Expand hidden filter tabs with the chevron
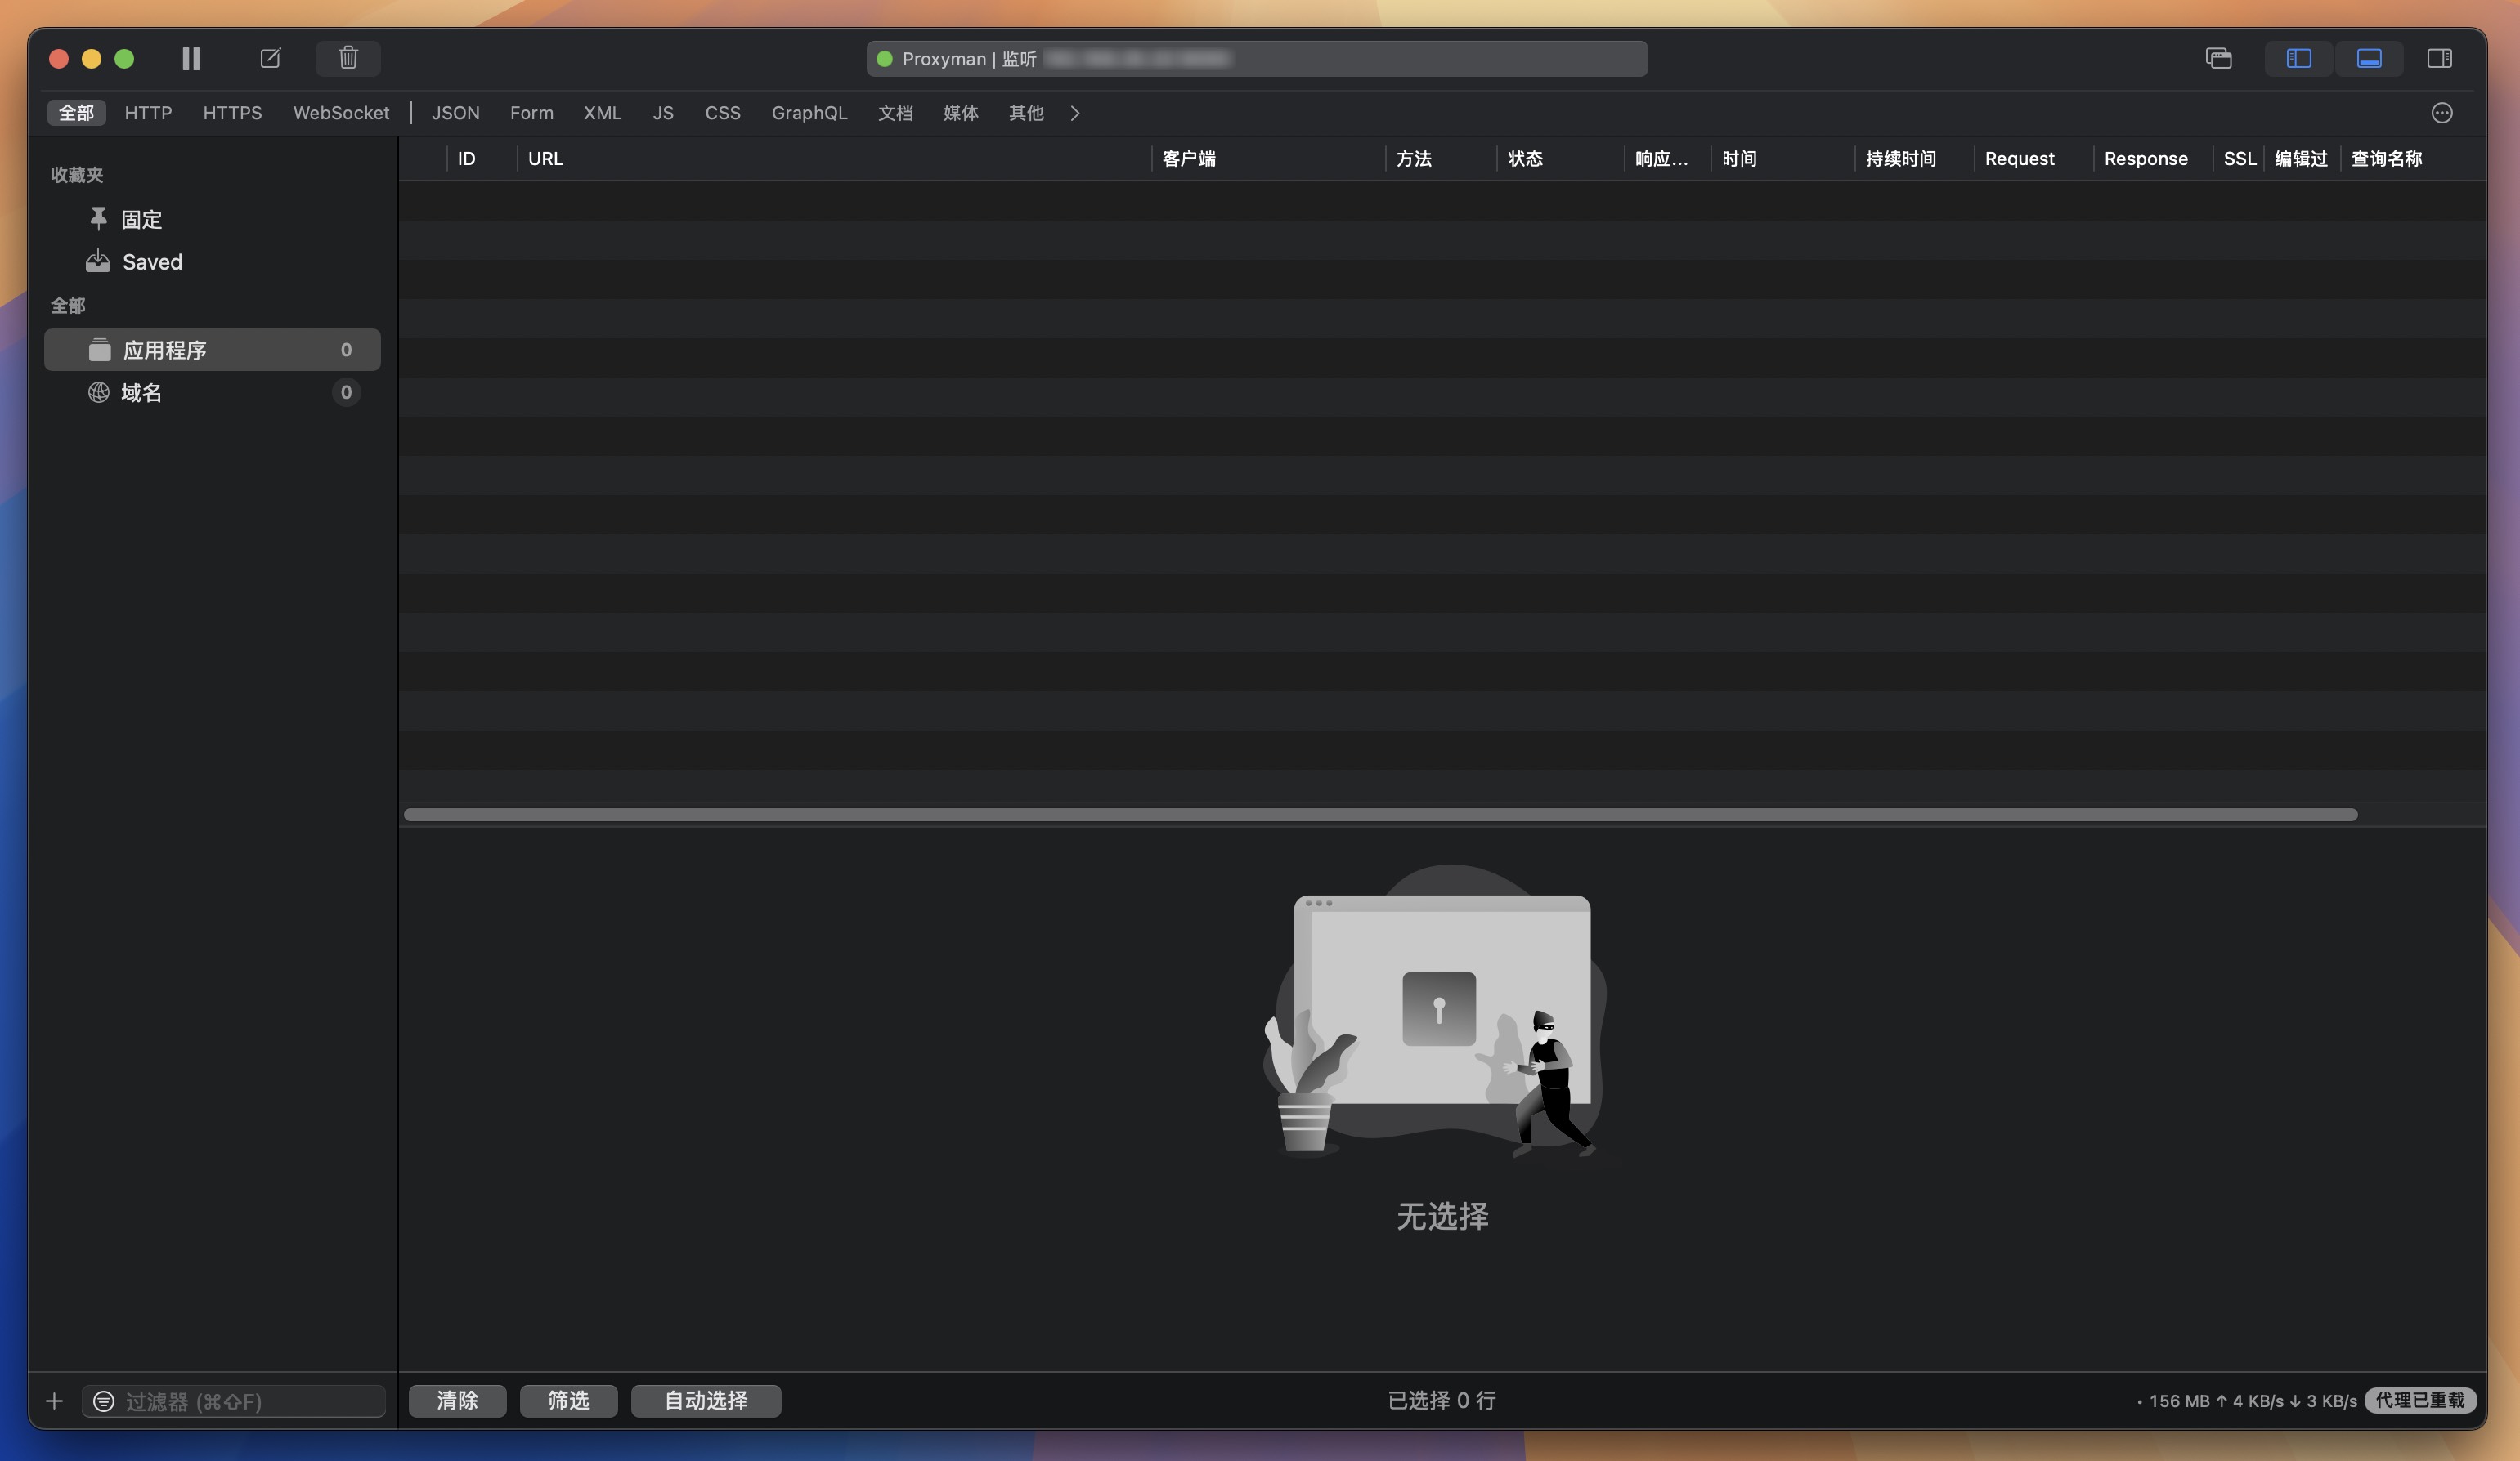2520x1461 pixels. tap(1075, 113)
